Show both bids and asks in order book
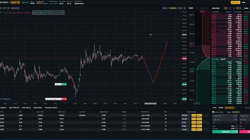This screenshot has width=250, height=140. [226, 8]
